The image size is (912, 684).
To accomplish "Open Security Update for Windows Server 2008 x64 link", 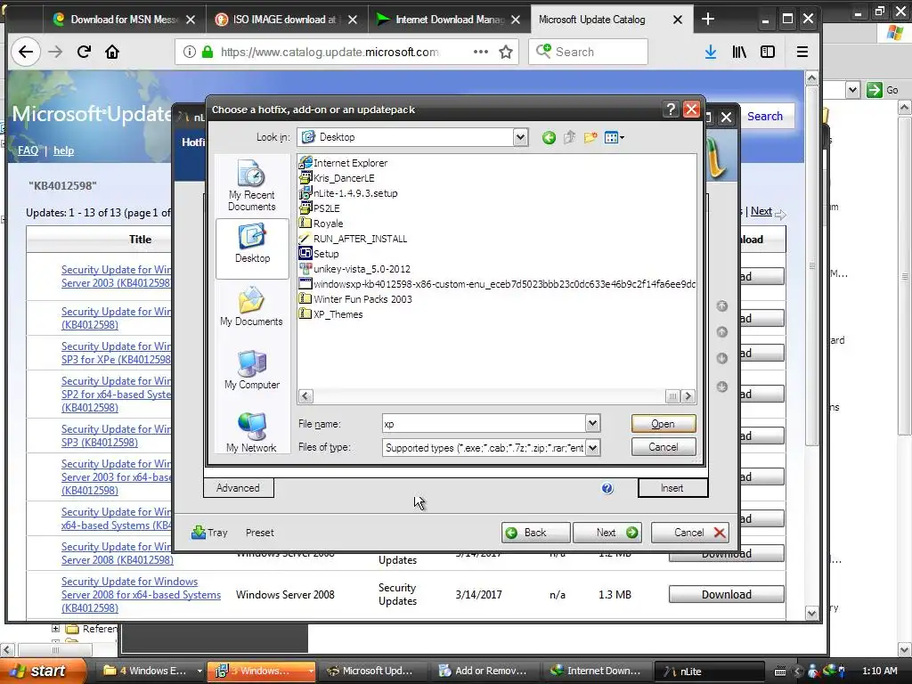I will click(x=141, y=594).
